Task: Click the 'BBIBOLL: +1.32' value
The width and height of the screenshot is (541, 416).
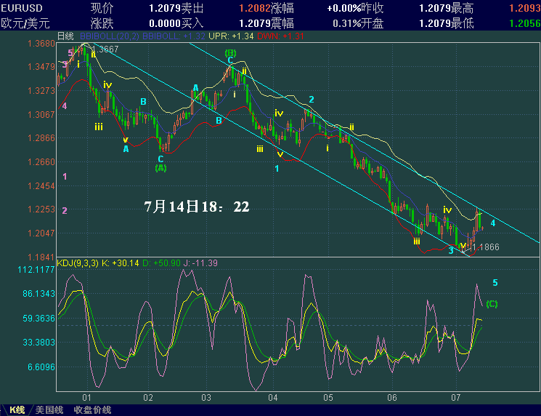Action: (174, 36)
